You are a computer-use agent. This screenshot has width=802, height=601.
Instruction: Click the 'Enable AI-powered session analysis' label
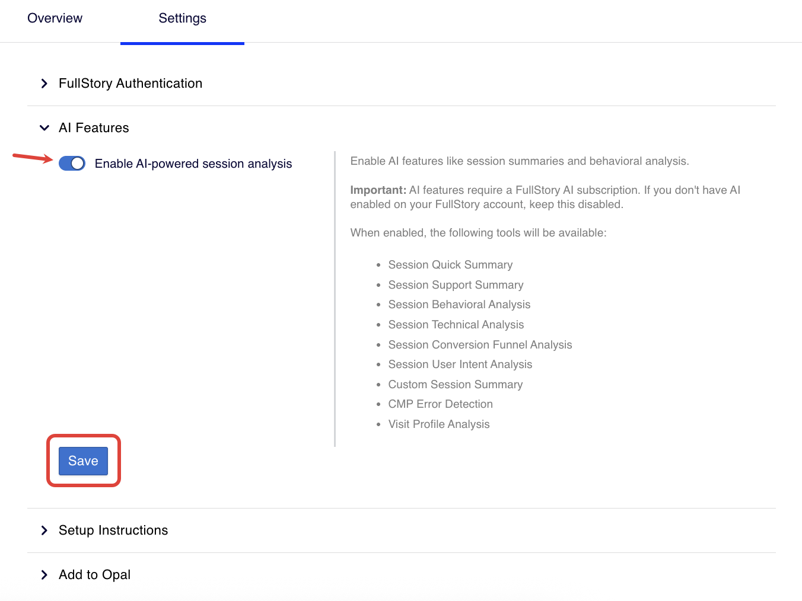(x=193, y=164)
